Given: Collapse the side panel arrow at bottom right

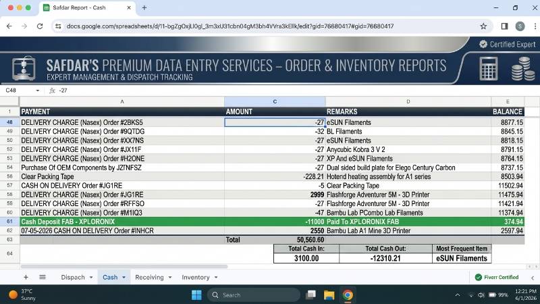Looking at the screenshot, I should tap(533, 278).
